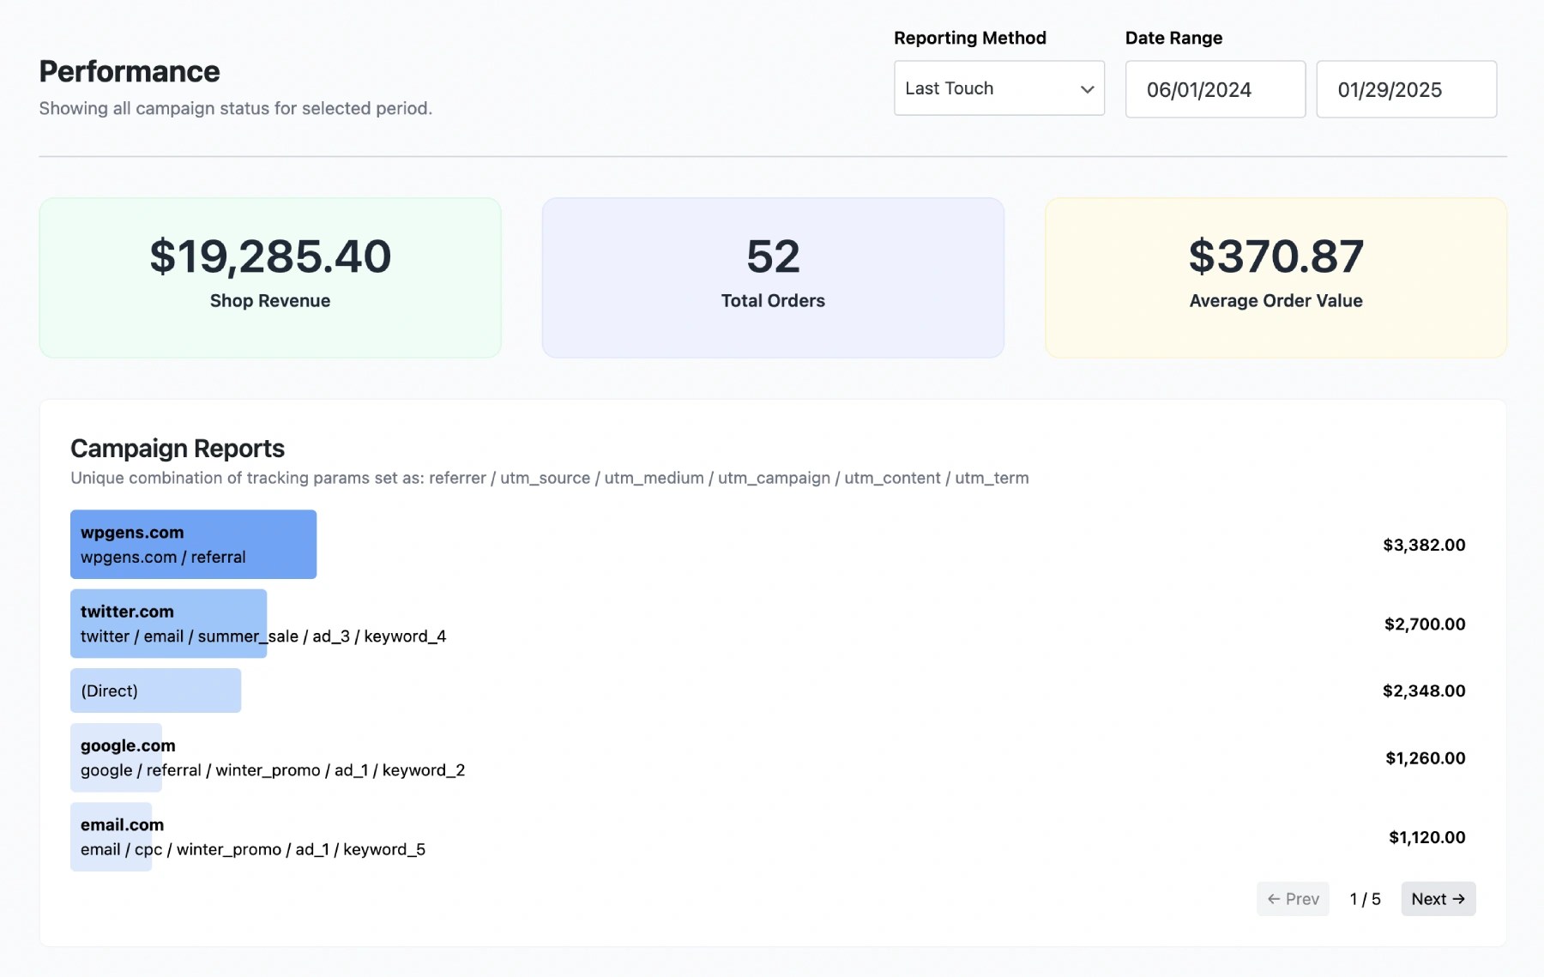
Task: Go to the next page of reports
Action: pos(1438,899)
